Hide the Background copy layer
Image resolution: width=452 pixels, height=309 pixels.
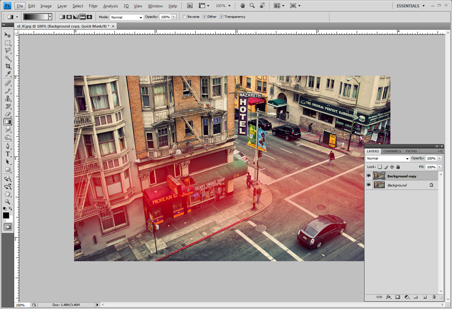369,176
